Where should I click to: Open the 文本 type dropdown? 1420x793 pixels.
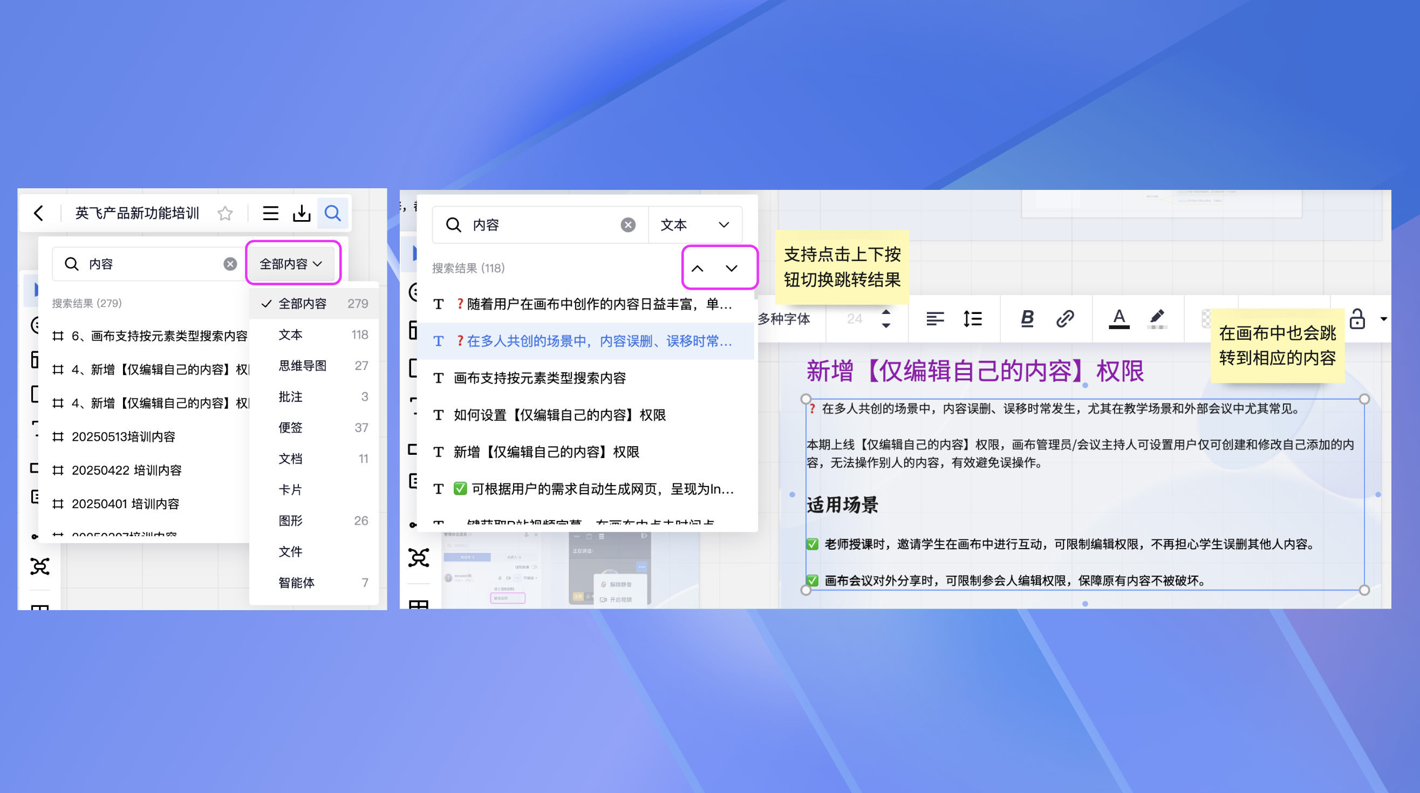[694, 225]
